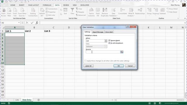Screen dimensions: 187x105
Task: Toggle the In-cell dropdown checkbox
Action: click(109, 43)
